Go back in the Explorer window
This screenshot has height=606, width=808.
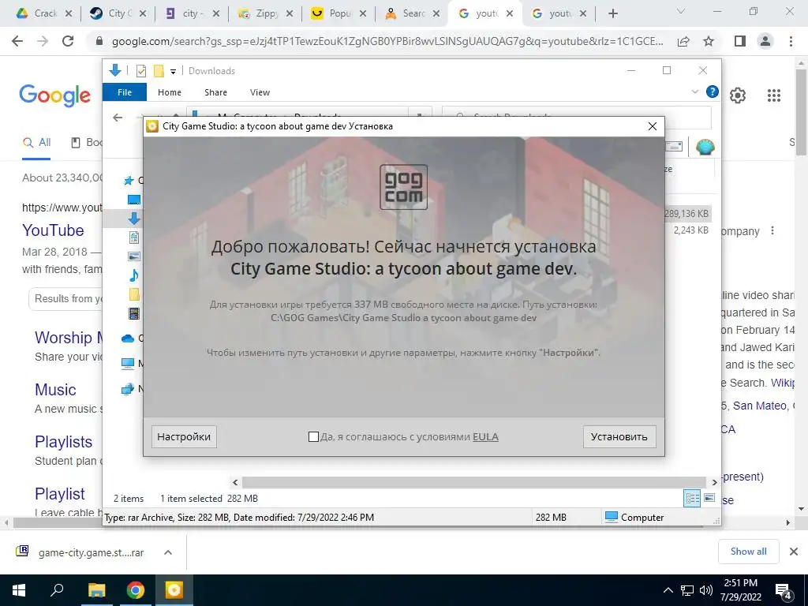click(x=118, y=118)
